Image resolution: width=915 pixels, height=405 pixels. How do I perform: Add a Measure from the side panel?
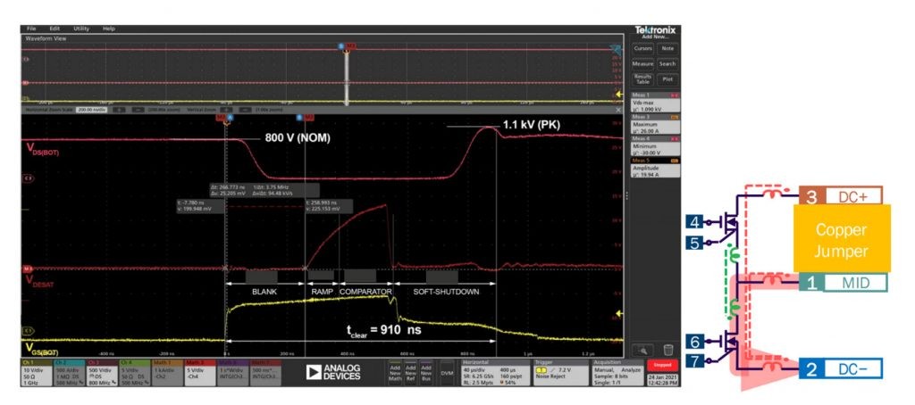pos(643,63)
